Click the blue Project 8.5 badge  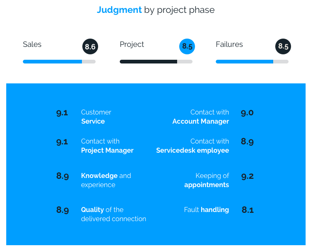(187, 46)
